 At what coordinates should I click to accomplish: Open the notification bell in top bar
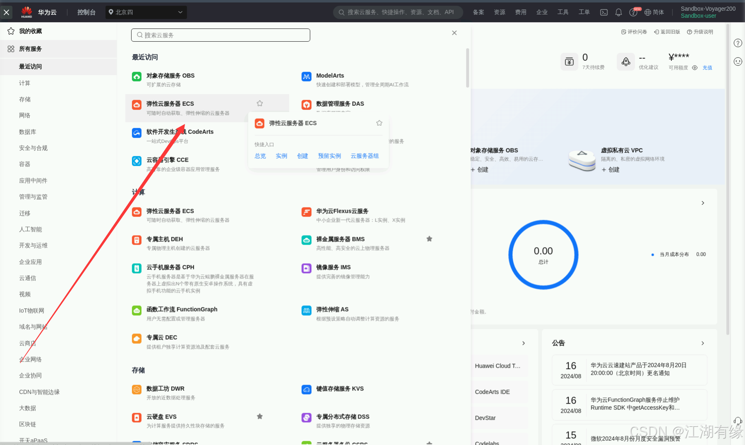click(x=618, y=12)
